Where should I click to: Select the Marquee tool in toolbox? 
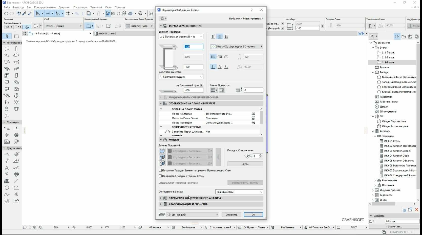point(16,36)
